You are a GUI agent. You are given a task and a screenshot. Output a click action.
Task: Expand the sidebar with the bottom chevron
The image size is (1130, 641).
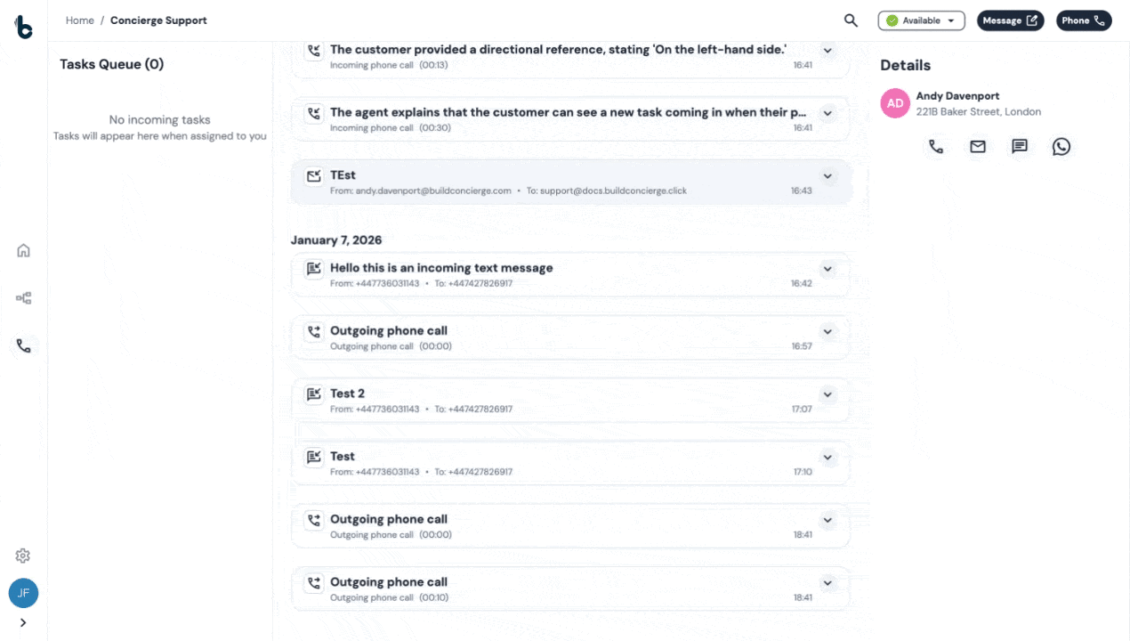(23, 623)
